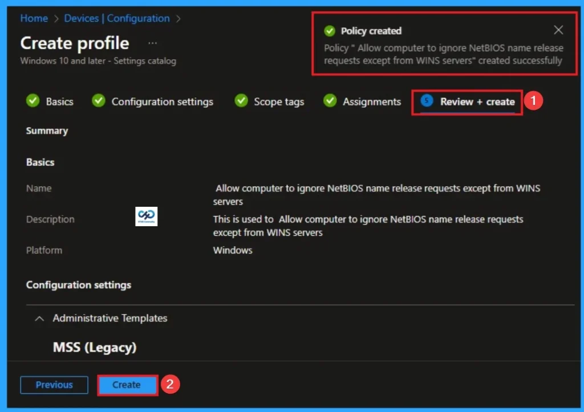Click the breadcrumb chevron after Devices | Configuration

point(179,18)
